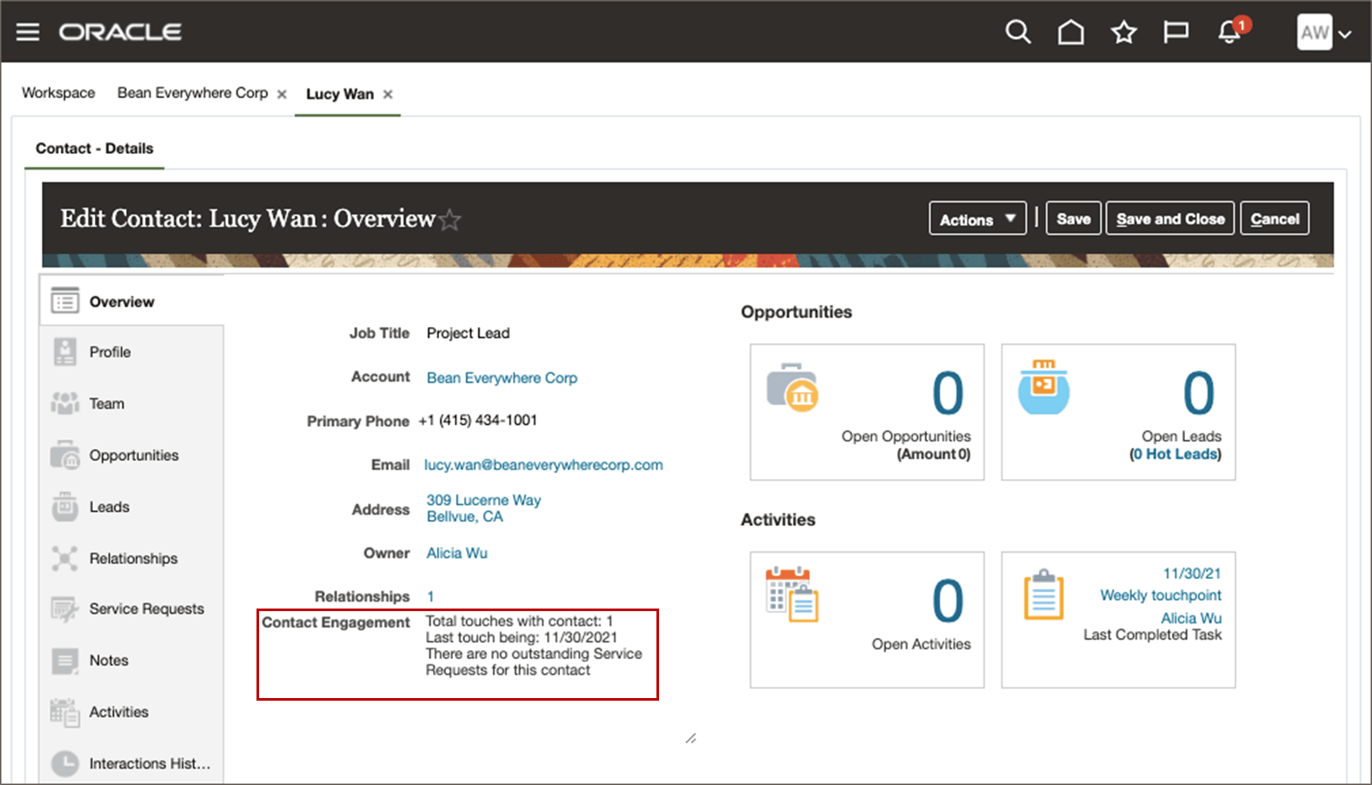Click the Activities sidebar icon
The image size is (1372, 785).
(x=65, y=712)
